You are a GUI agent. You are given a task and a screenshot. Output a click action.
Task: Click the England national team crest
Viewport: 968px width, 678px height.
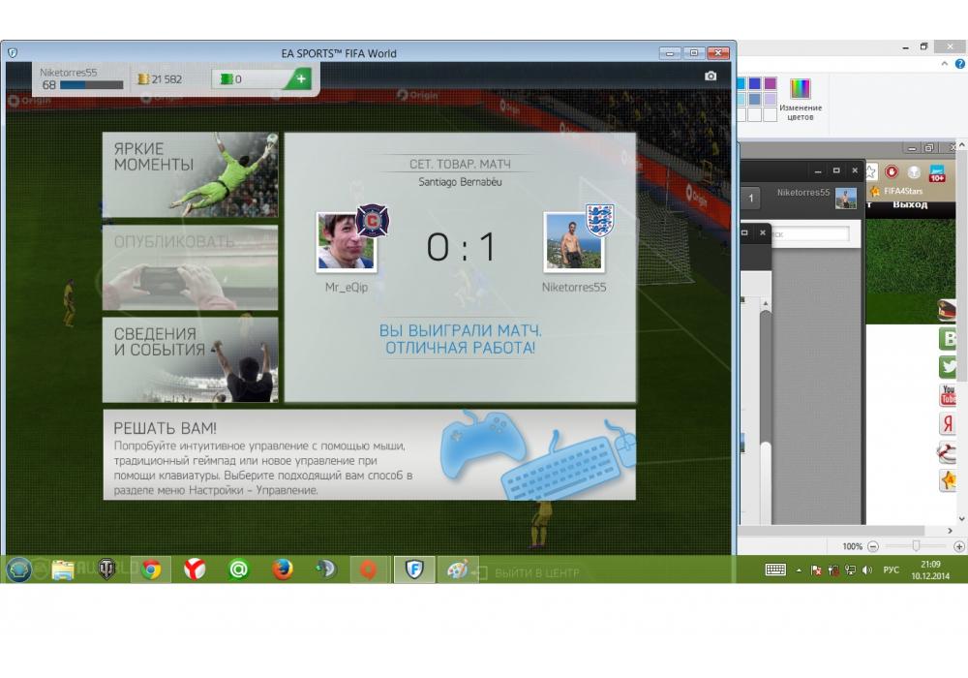click(x=599, y=221)
